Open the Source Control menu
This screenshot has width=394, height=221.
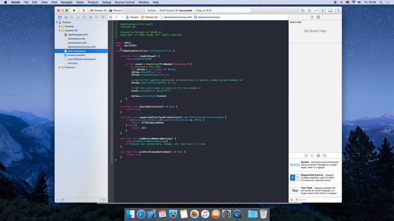pos(124,2)
